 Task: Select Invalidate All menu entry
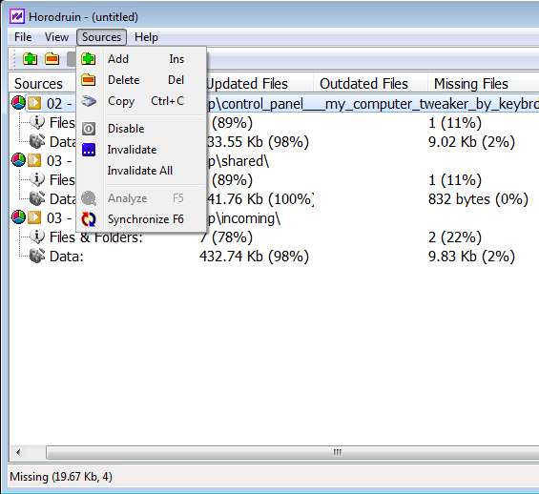pos(141,171)
